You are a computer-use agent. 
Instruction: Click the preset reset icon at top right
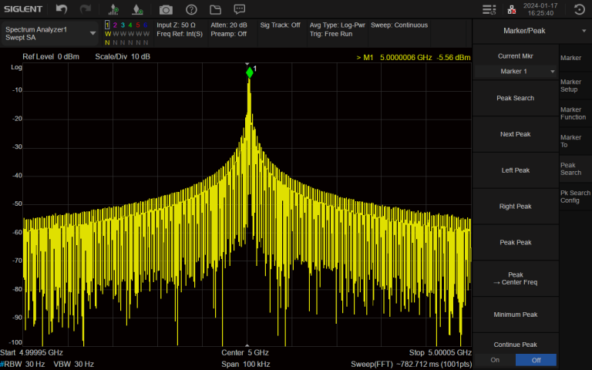pos(580,9)
